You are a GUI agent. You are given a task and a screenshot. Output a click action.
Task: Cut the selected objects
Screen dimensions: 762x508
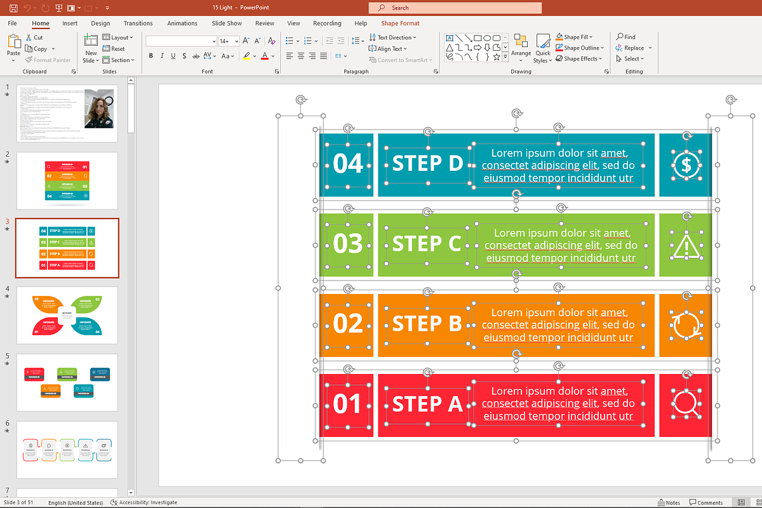tap(34, 37)
